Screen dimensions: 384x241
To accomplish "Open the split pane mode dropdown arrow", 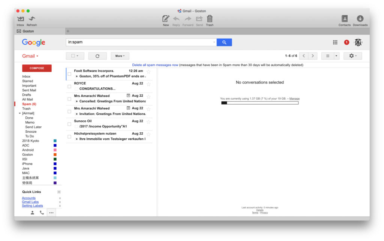I will click(x=336, y=56).
